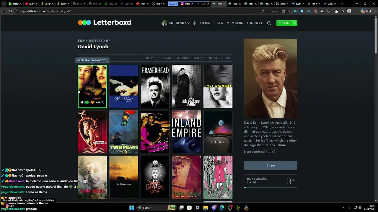This screenshot has height=212, width=378.
Task: Open the tab list dropdown arrow
Action: tap(4, 4)
